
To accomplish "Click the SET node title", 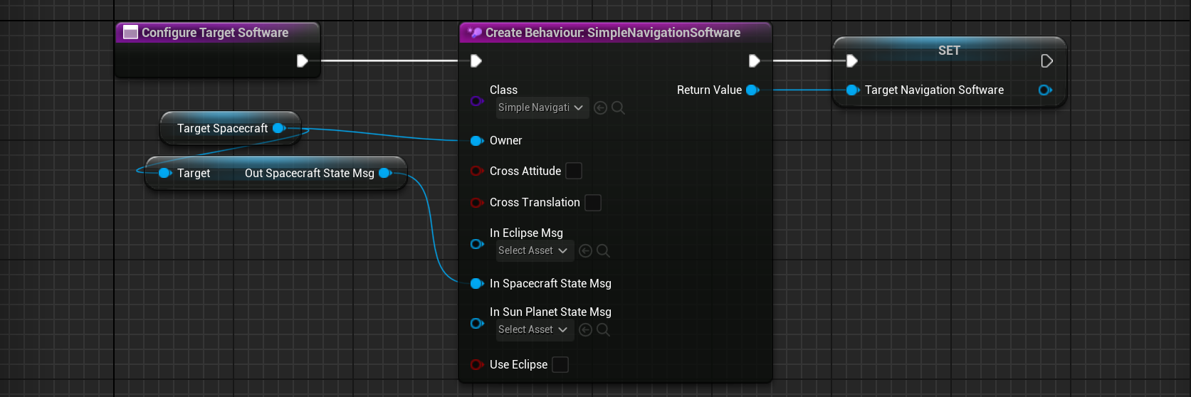I will click(948, 51).
